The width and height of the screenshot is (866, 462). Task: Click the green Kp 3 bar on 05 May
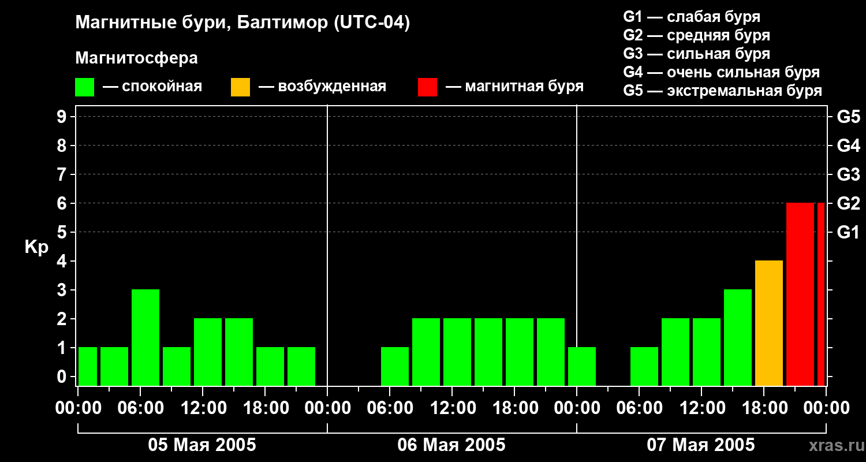tap(145, 338)
